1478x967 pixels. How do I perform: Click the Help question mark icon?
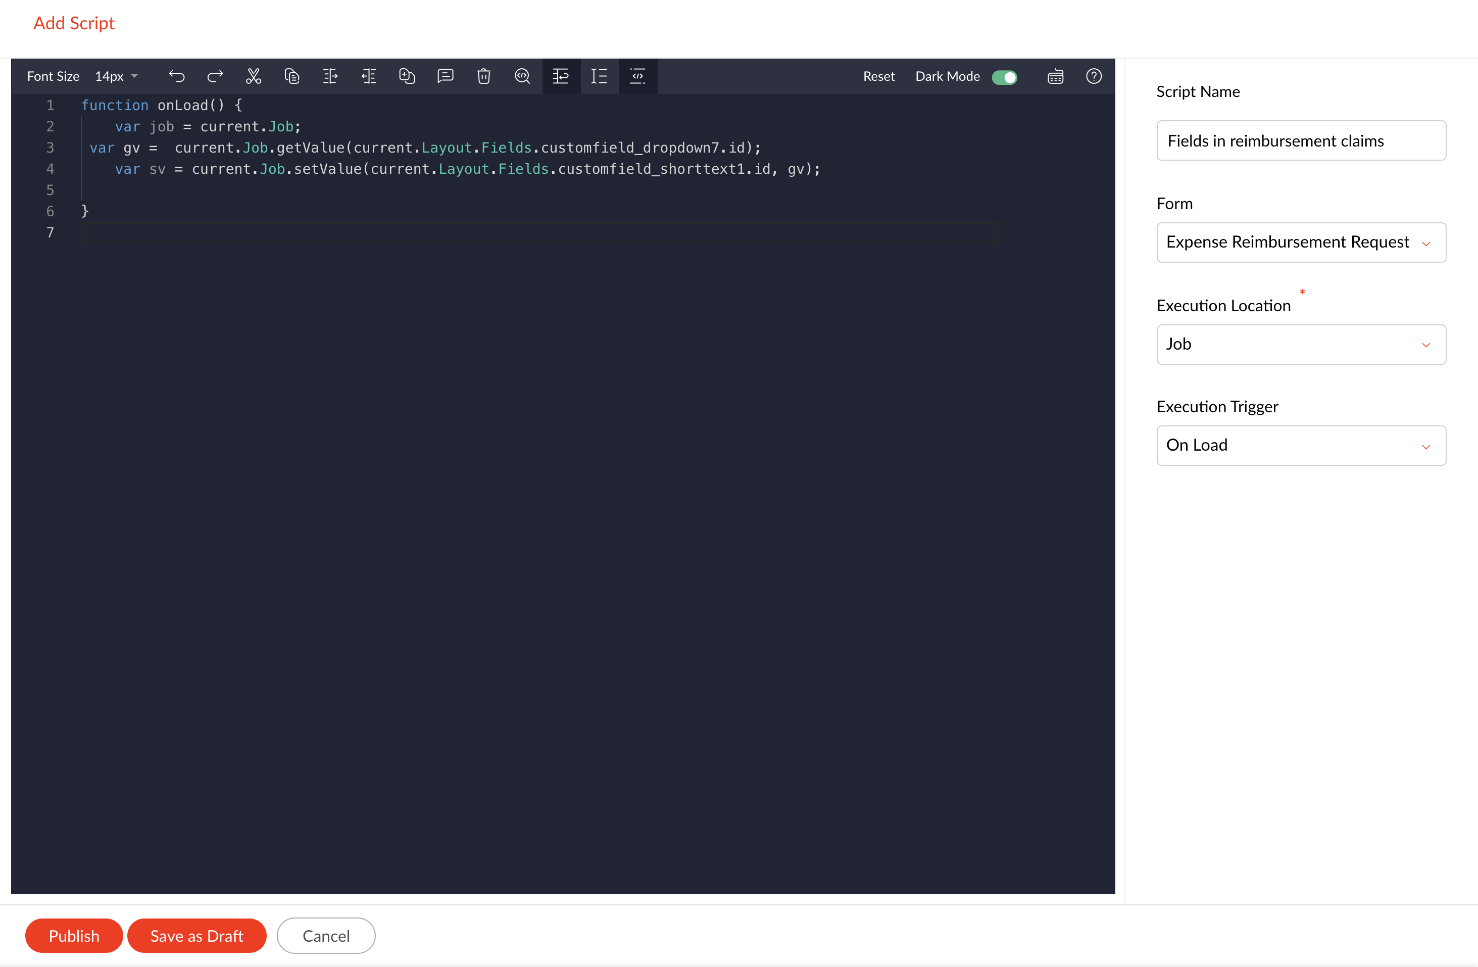(1094, 76)
